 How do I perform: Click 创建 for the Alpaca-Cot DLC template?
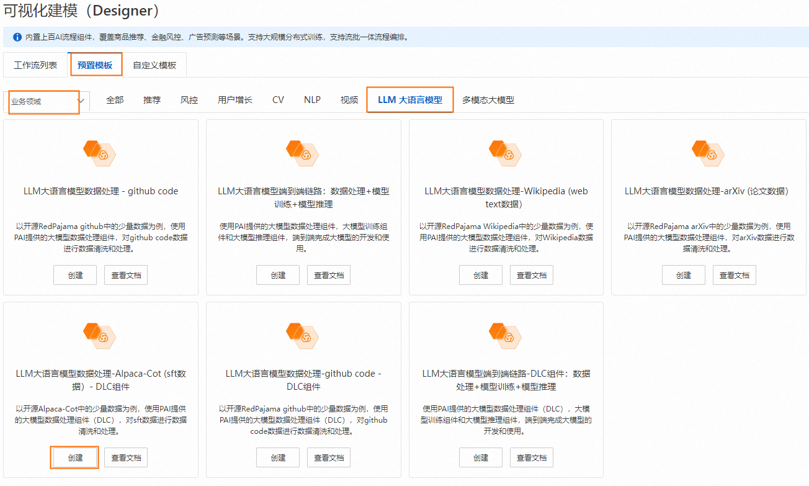click(75, 457)
